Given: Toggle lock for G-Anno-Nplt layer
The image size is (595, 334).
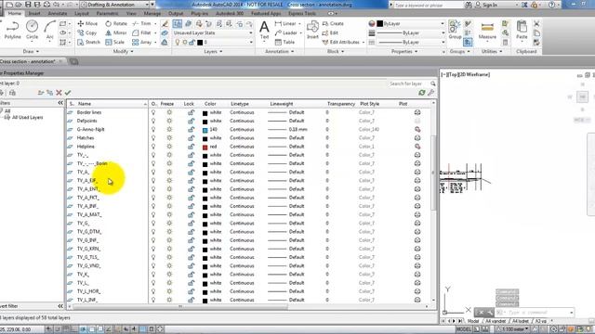Looking at the screenshot, I should (x=191, y=130).
